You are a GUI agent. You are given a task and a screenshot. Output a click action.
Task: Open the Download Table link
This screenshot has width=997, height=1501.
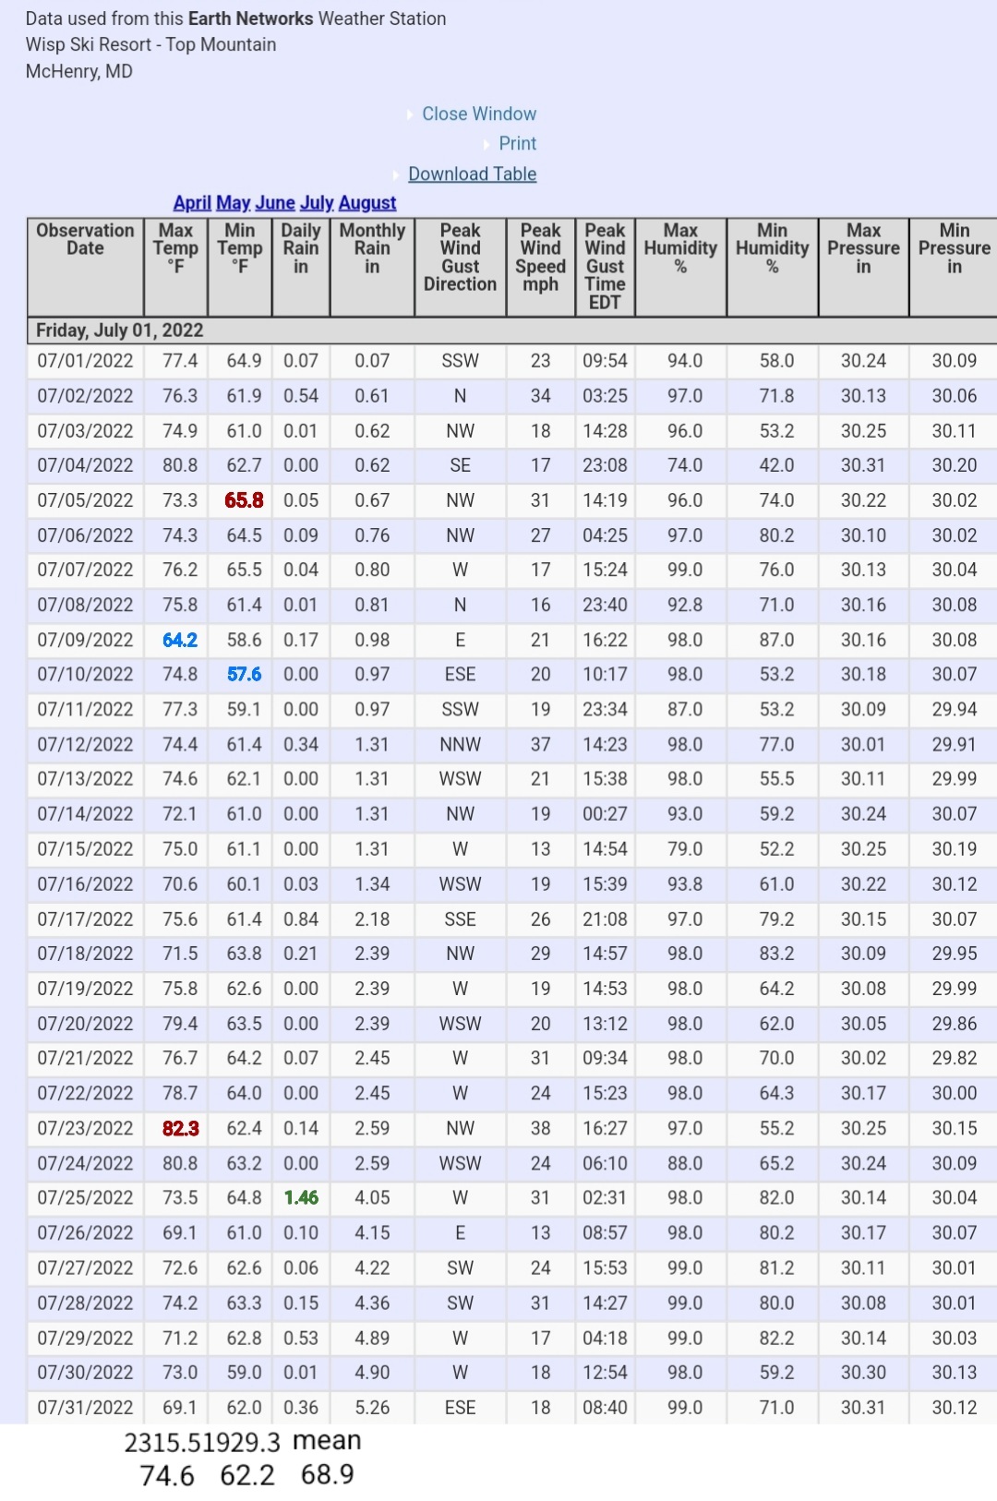click(472, 174)
